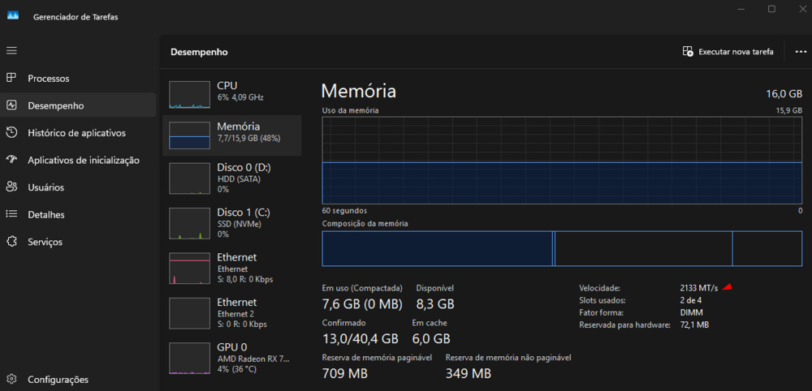Viewport: 812px width, 391px height.
Task: Click the memory composition bar
Action: [x=562, y=248]
